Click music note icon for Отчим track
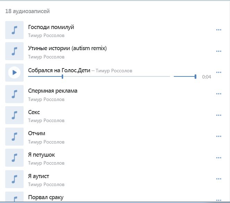 coord(14,137)
